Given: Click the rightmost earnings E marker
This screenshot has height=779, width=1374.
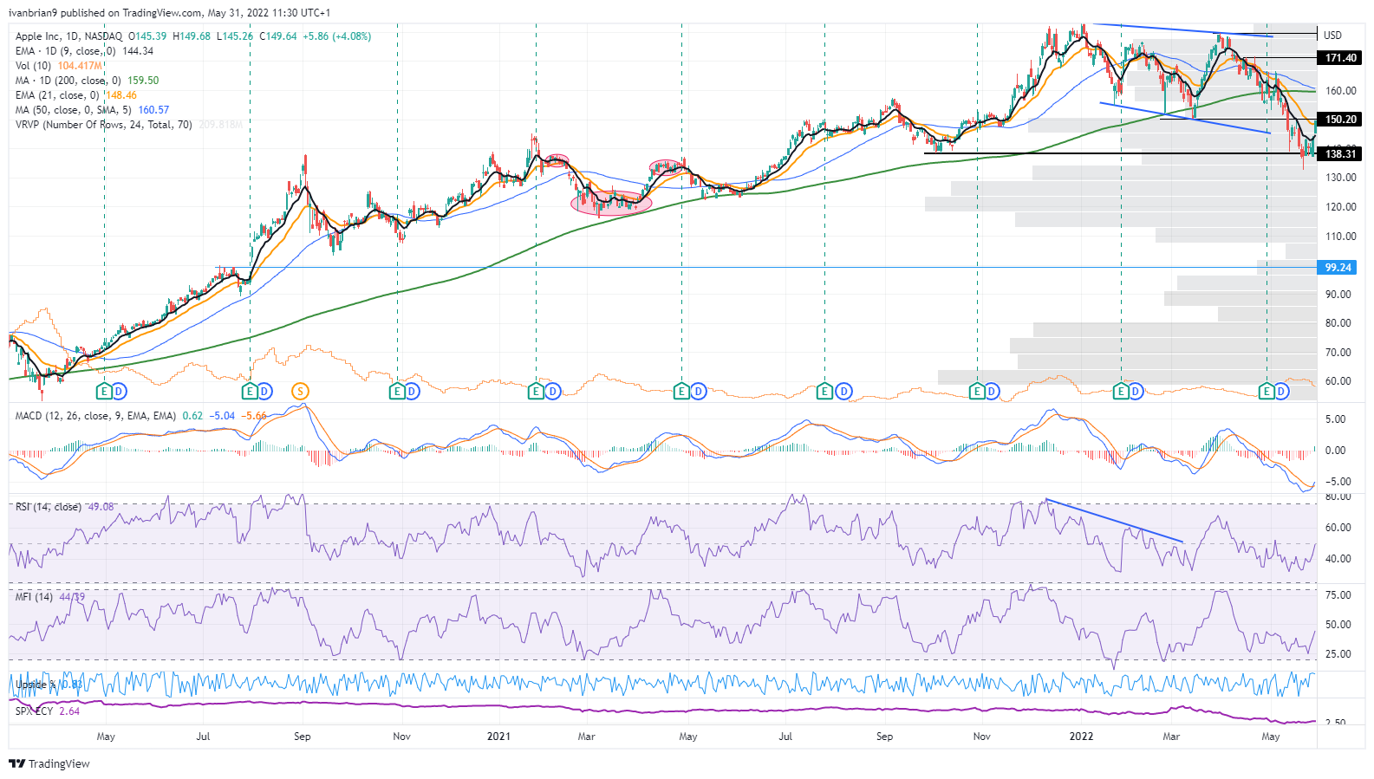Looking at the screenshot, I should click(1267, 392).
